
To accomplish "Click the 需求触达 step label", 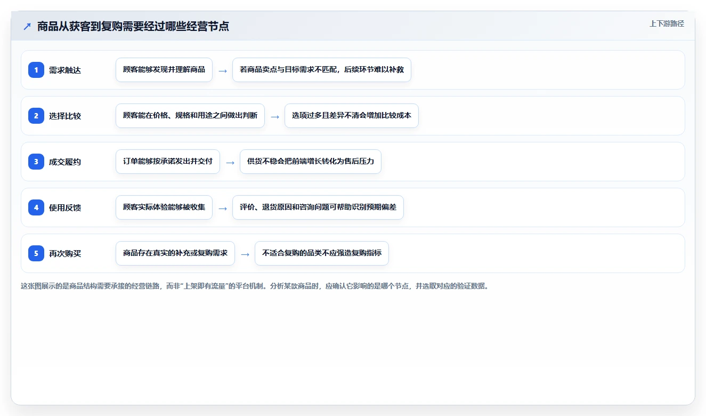I will pyautogui.click(x=65, y=70).
